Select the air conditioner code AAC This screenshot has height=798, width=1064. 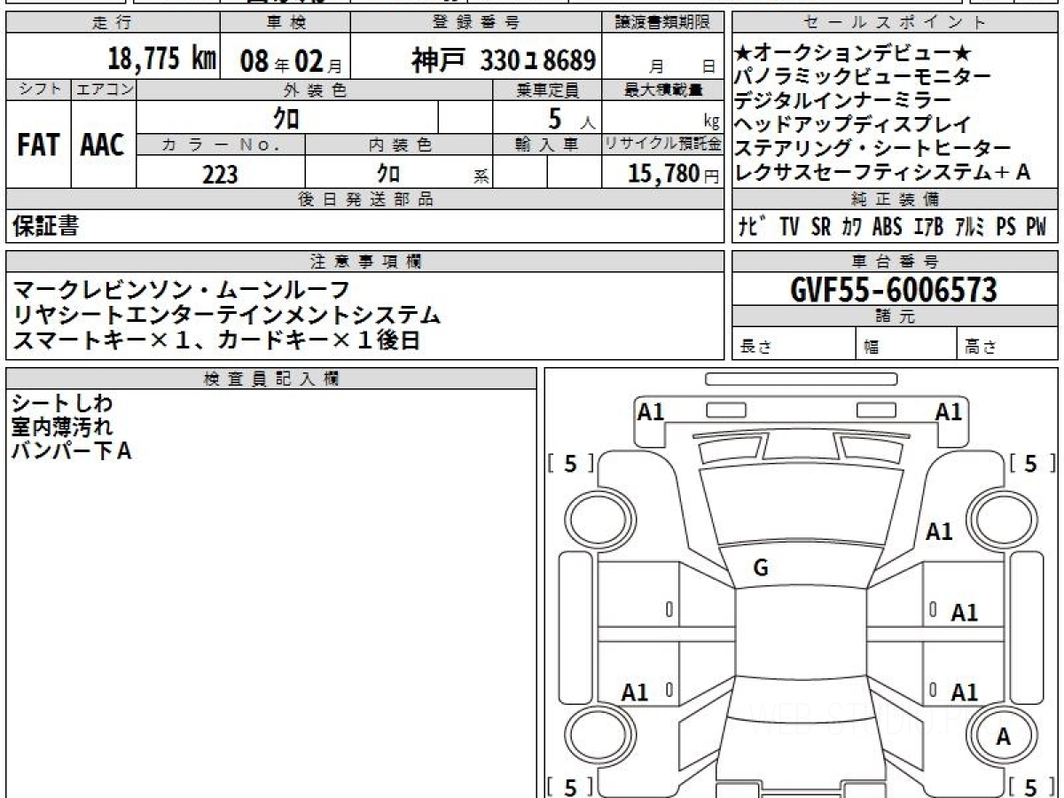(103, 145)
